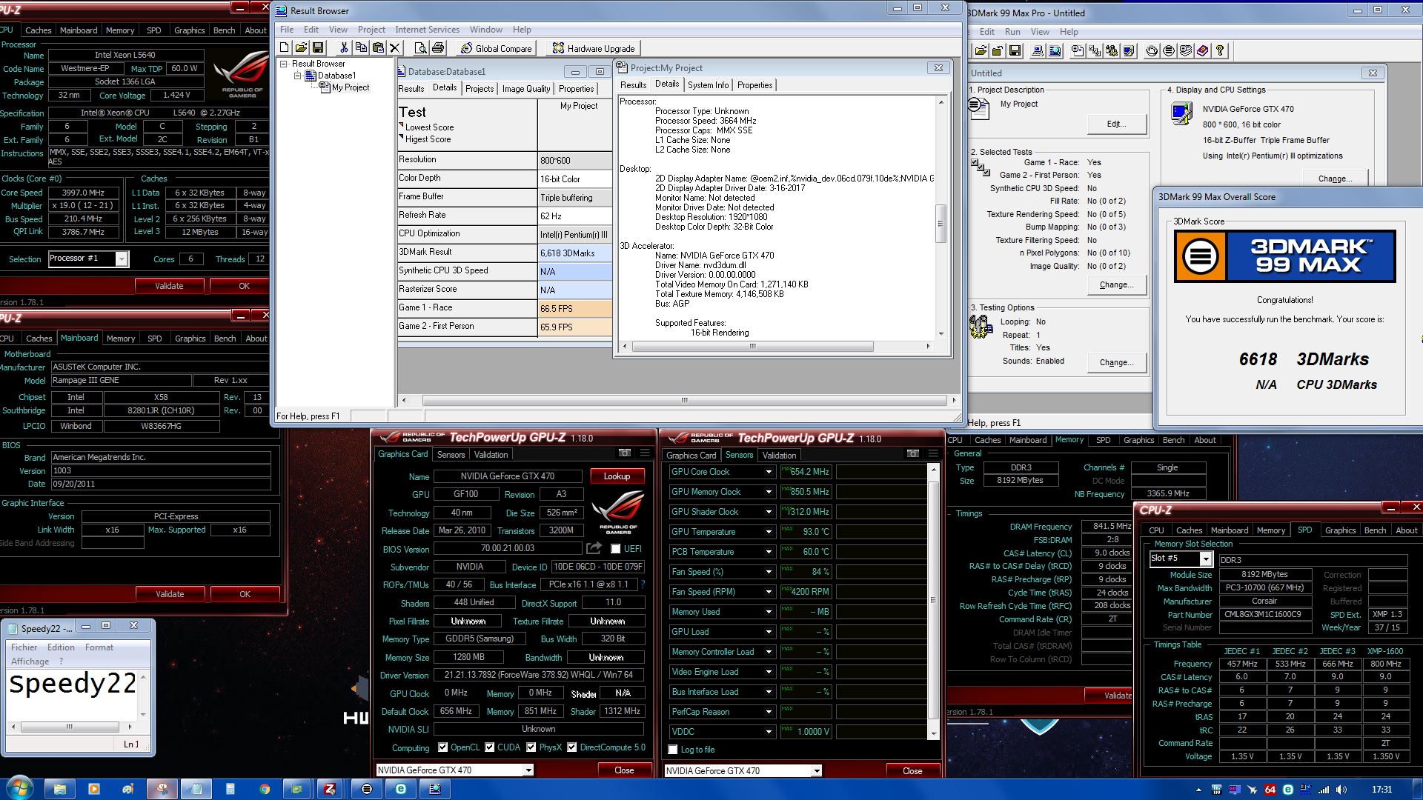
Task: Click the Speedy22 text area in Notepad
Action: tap(72, 696)
